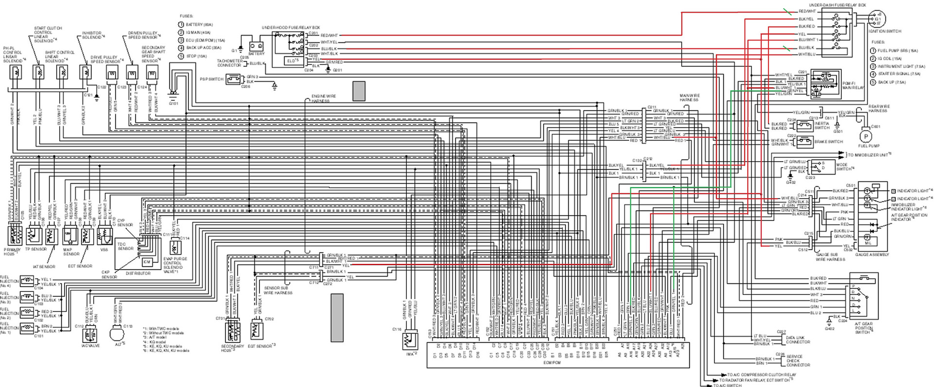
Task: Click the DATA LINK CONNECTOR label
Action: [x=798, y=340]
